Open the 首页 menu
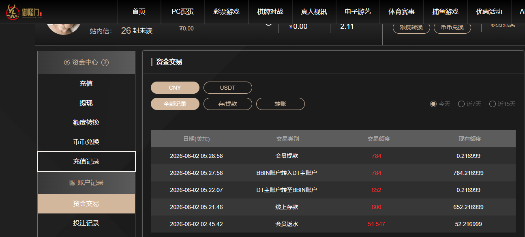The width and height of the screenshot is (525, 237). tap(139, 12)
